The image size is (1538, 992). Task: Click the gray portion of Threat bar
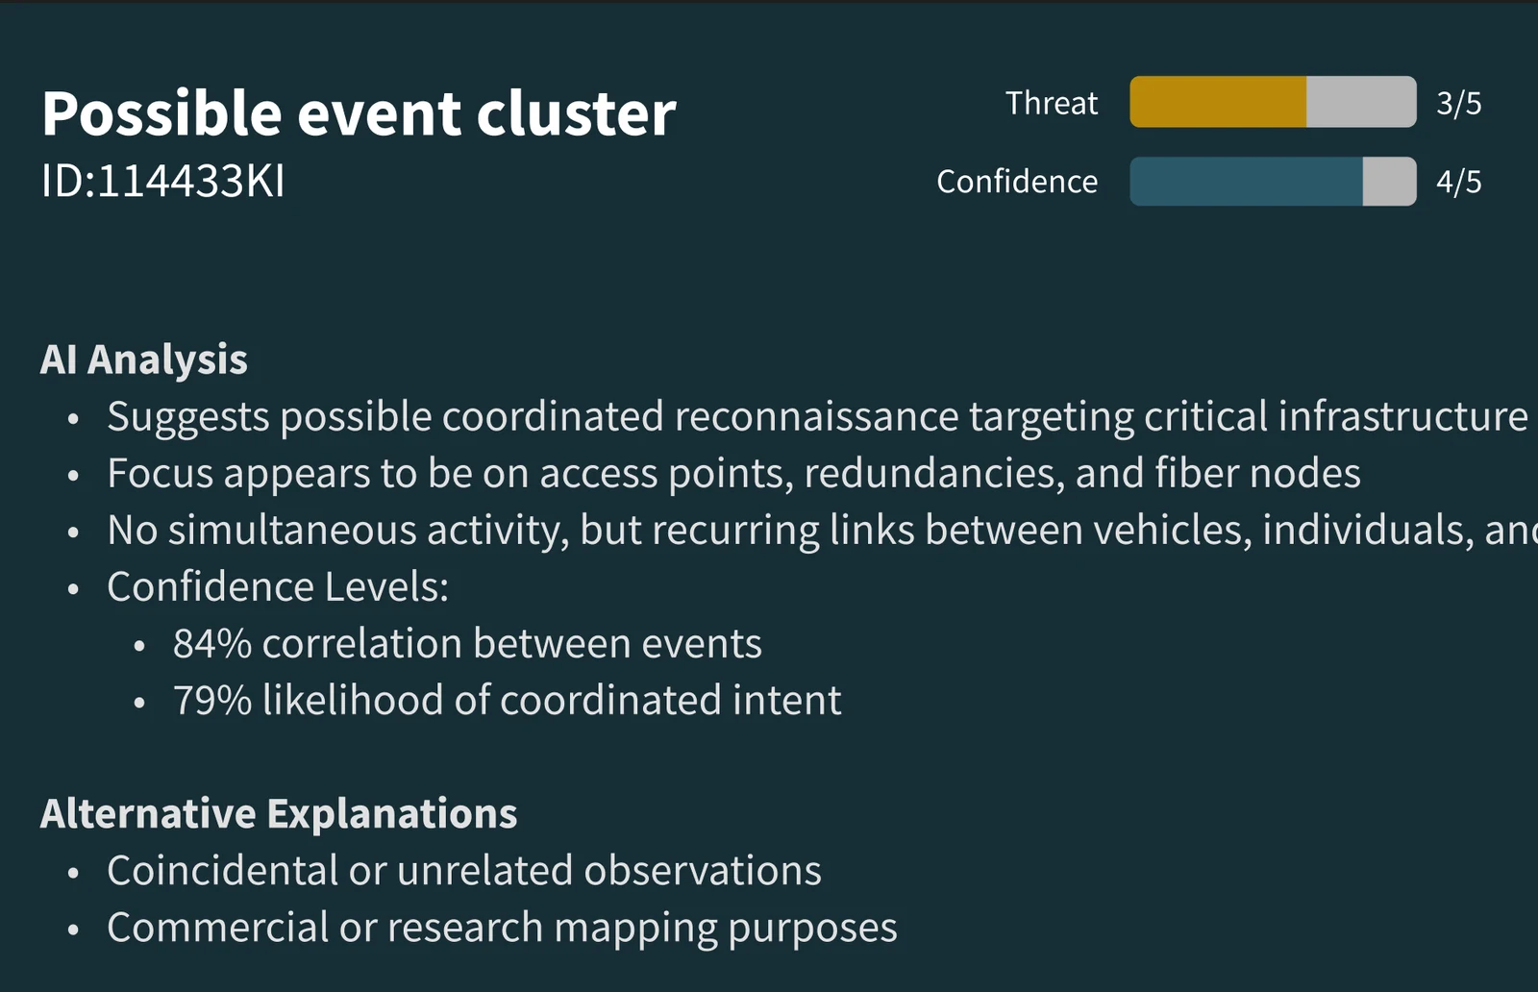[x=1361, y=102]
